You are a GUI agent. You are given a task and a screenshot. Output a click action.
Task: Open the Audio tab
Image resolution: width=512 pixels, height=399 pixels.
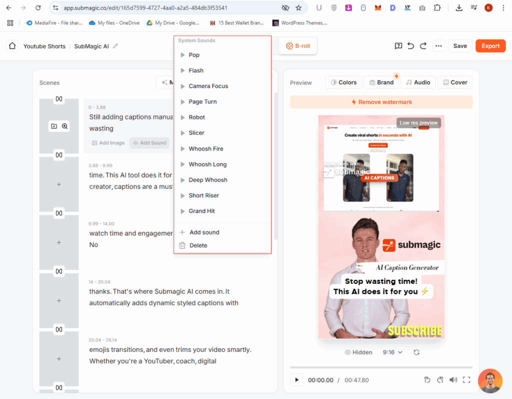click(418, 82)
